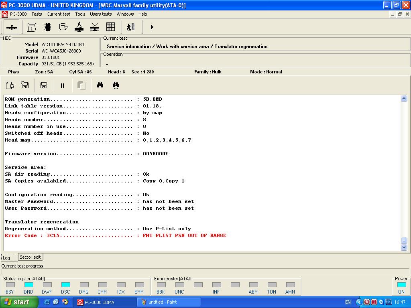Open the Tests menu
Image resolution: width=411 pixels, height=308 pixels.
(x=37, y=14)
